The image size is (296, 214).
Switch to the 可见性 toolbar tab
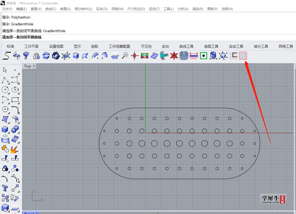click(146, 46)
